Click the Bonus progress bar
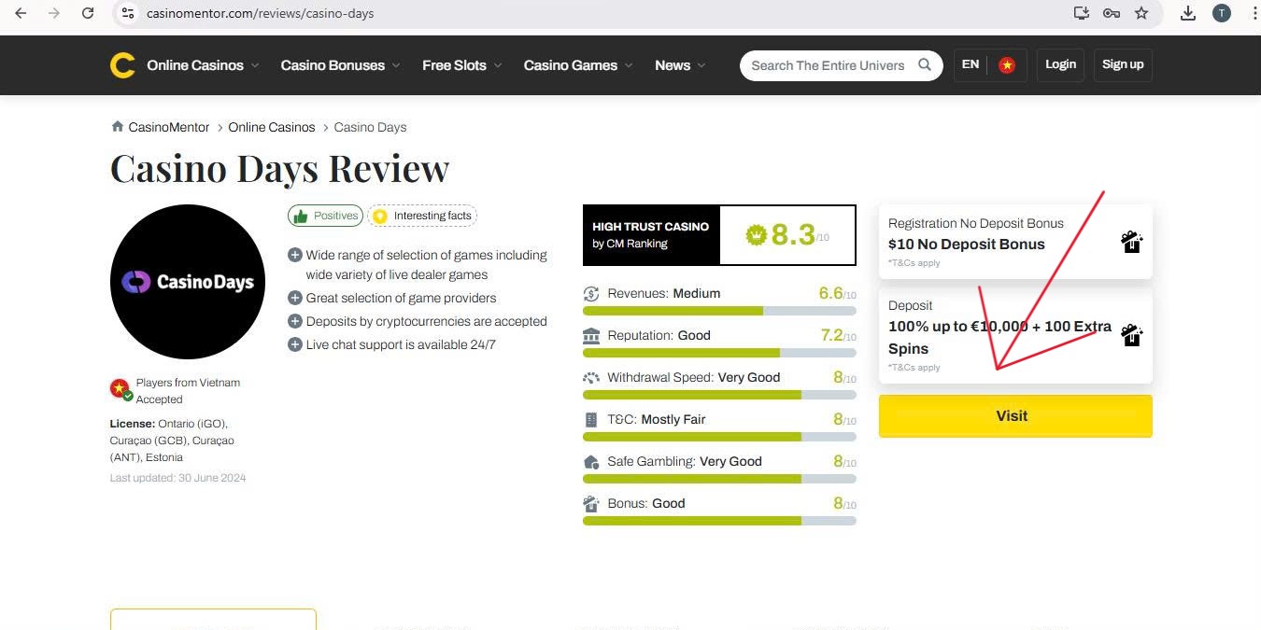This screenshot has width=1261, height=630. tap(719, 521)
